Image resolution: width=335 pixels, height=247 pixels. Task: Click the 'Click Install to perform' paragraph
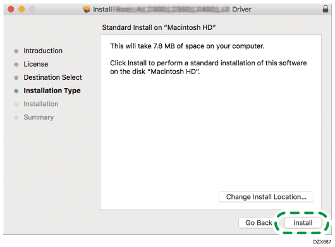click(209, 67)
